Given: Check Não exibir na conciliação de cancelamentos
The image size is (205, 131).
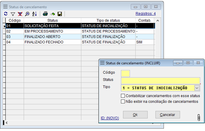Looking at the screenshot, I should (x=123, y=101).
